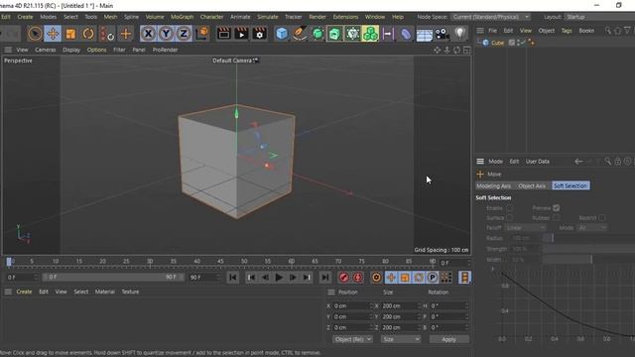Toggle the Y axis lock

point(166,34)
